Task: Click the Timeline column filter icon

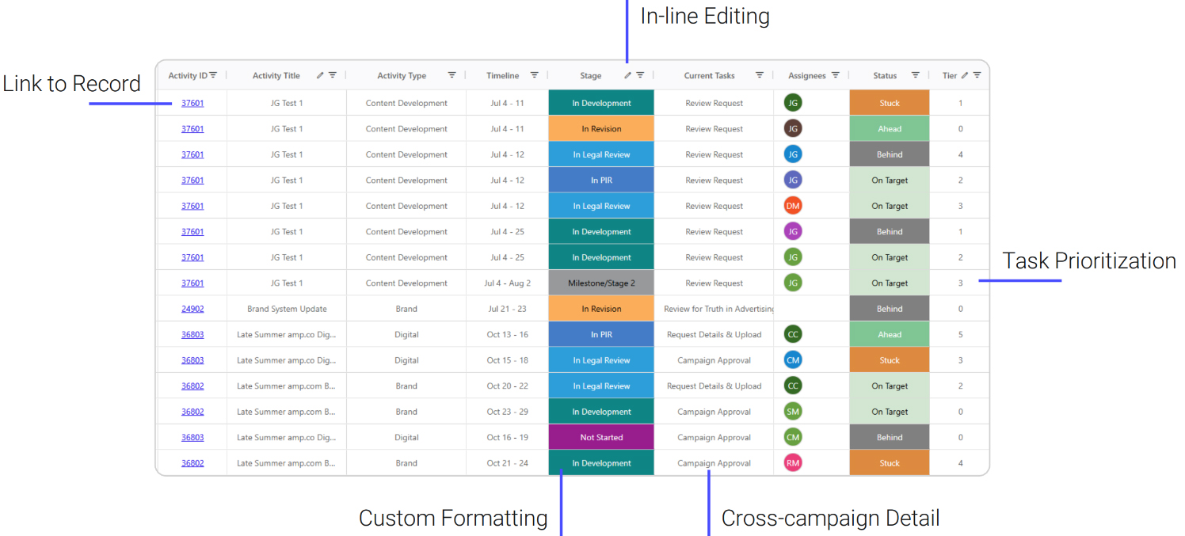Action: 534,75
